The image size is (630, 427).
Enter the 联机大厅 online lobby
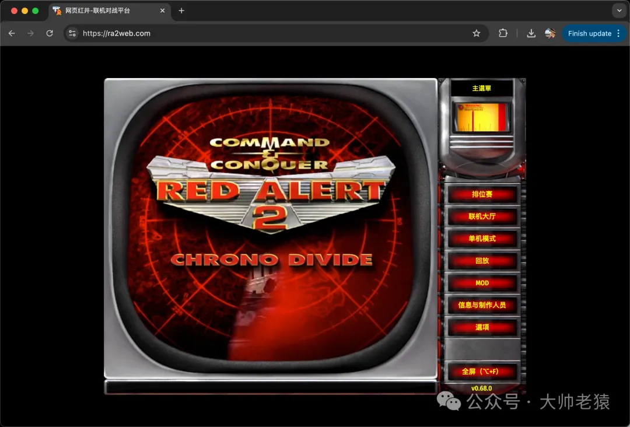482,216
